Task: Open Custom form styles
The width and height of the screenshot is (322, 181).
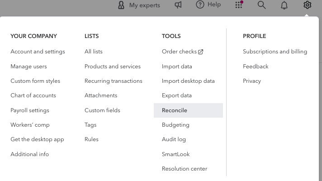Action: coord(35,81)
